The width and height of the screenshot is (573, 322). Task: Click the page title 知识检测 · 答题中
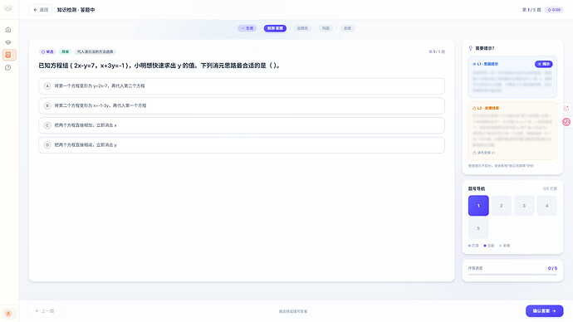[76, 10]
